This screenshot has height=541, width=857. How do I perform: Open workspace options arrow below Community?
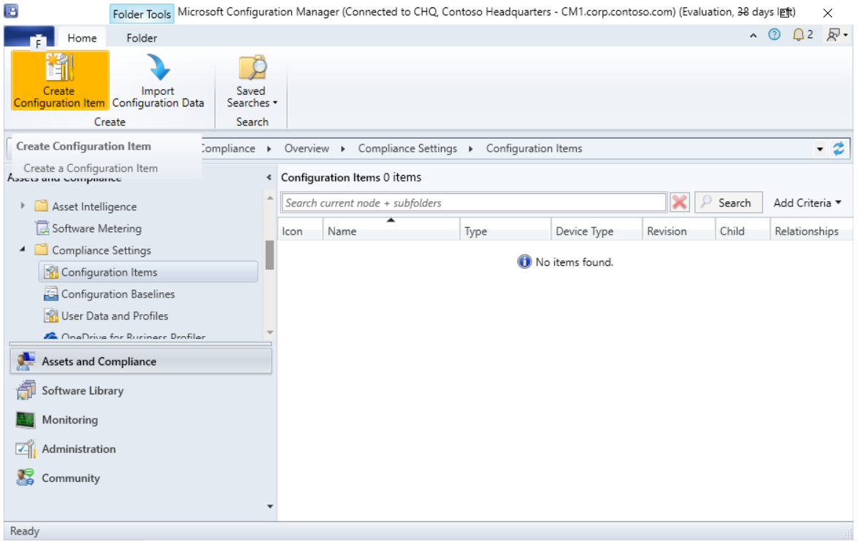(269, 507)
